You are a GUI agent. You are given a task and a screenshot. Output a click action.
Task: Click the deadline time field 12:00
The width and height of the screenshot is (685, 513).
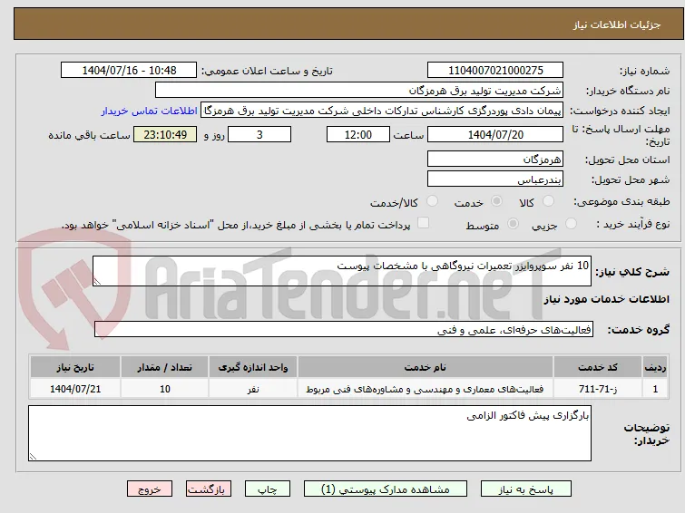pyautogui.click(x=358, y=134)
